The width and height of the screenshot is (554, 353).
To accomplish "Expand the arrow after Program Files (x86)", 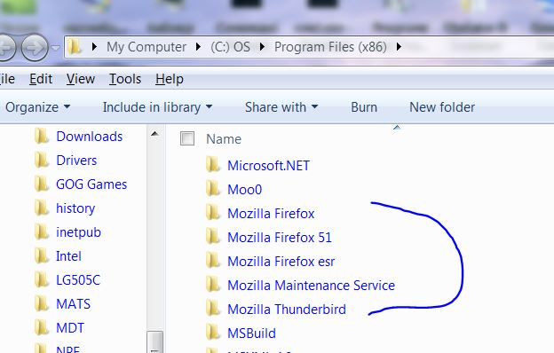I will point(399,47).
